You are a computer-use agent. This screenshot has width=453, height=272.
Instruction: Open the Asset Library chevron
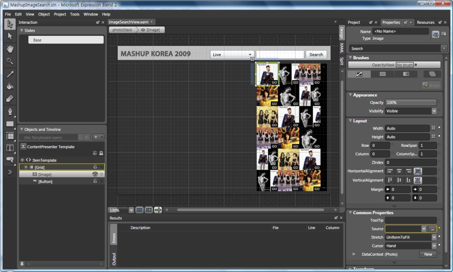(x=10, y=172)
